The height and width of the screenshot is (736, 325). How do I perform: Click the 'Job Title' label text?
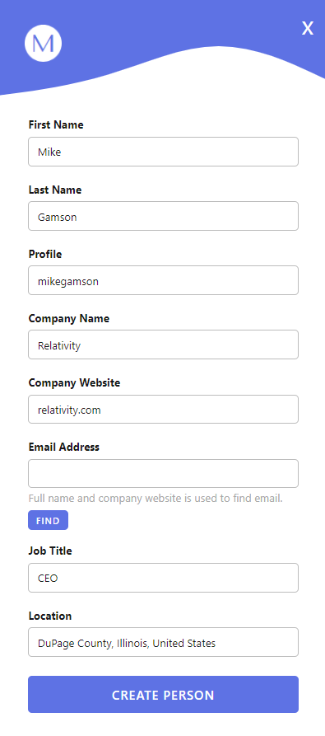pyautogui.click(x=50, y=551)
